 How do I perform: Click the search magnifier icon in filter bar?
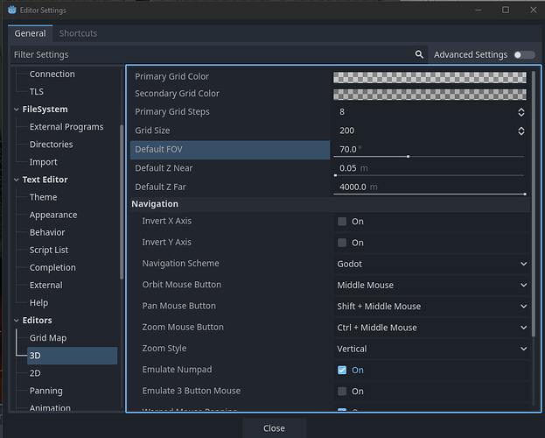tap(420, 54)
